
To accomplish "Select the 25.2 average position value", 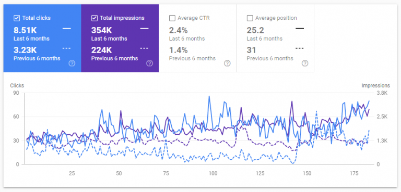I will pyautogui.click(x=255, y=30).
